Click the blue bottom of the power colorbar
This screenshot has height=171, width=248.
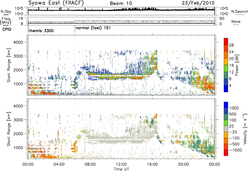[226, 89]
